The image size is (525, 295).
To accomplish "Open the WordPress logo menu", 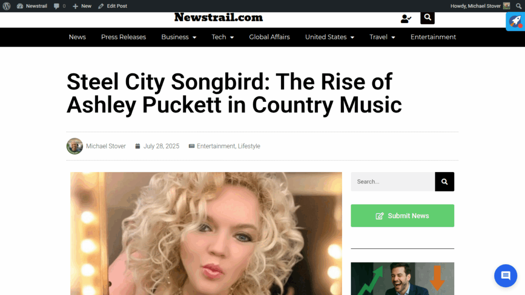I will coord(7,6).
